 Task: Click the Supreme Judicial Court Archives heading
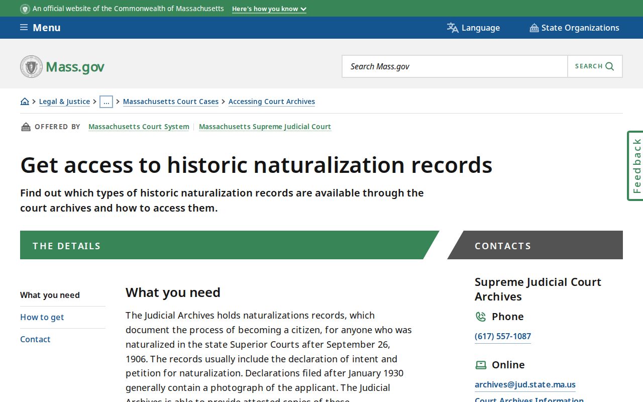(x=538, y=289)
